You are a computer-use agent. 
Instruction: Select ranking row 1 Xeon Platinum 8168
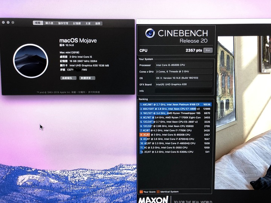pos(175,105)
